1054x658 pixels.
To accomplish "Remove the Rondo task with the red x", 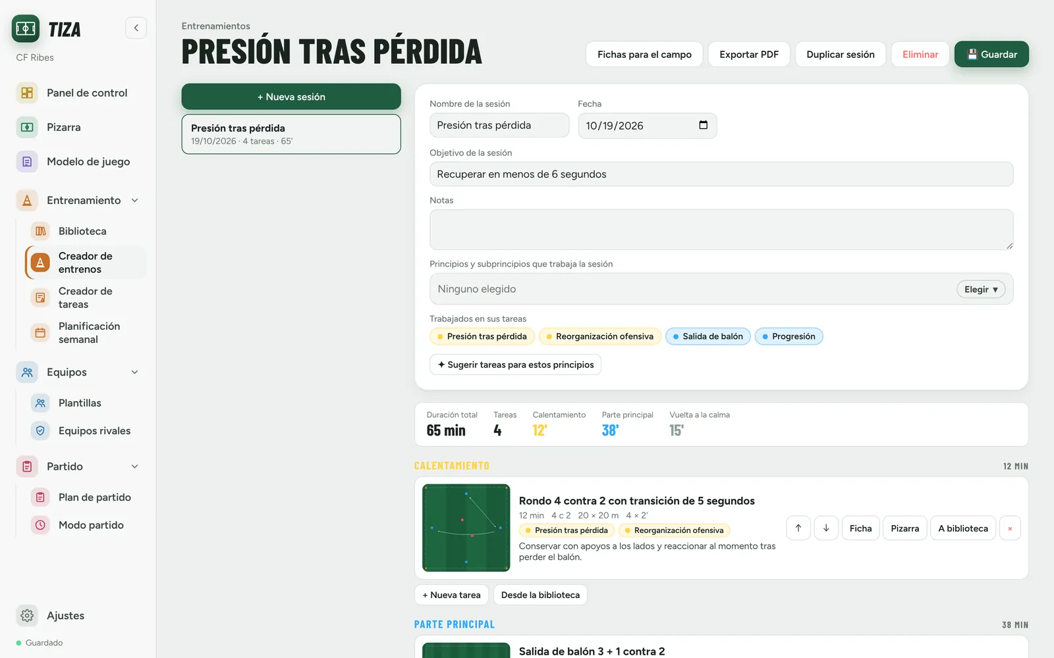I will point(1010,528).
